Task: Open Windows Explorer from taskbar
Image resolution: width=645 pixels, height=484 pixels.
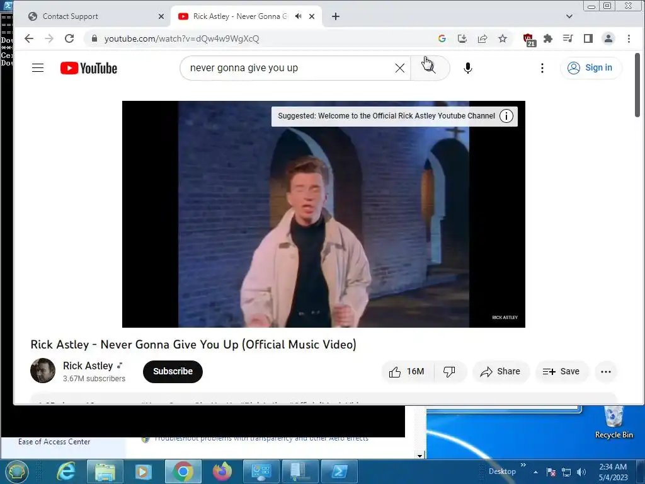Action: (105, 471)
